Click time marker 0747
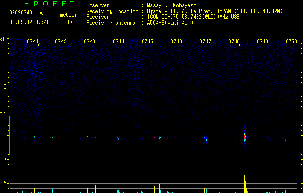The image size is (303, 193). [x=205, y=41]
